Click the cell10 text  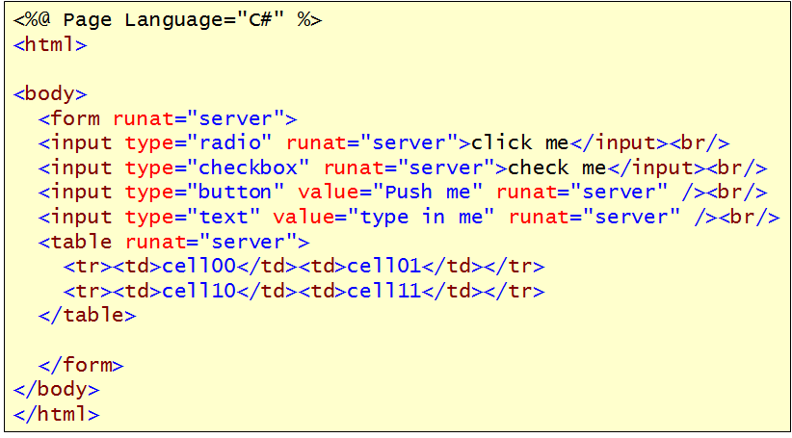pos(199,291)
